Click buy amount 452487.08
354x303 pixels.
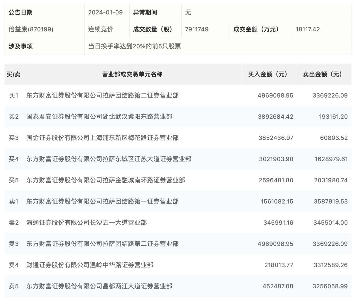(x=278, y=286)
